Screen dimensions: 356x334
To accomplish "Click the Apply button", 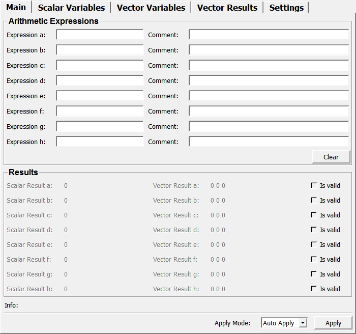I will 333,323.
